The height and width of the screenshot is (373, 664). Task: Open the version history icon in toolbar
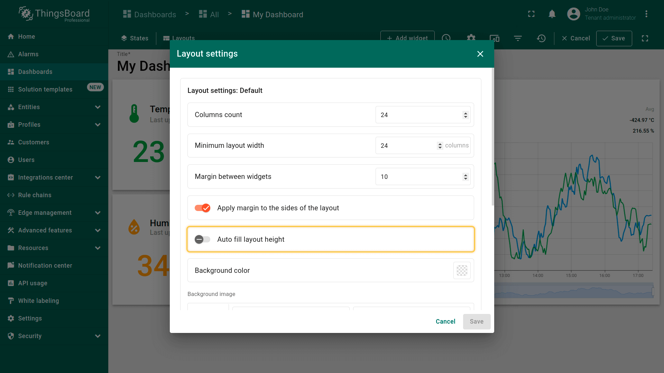[541, 38]
